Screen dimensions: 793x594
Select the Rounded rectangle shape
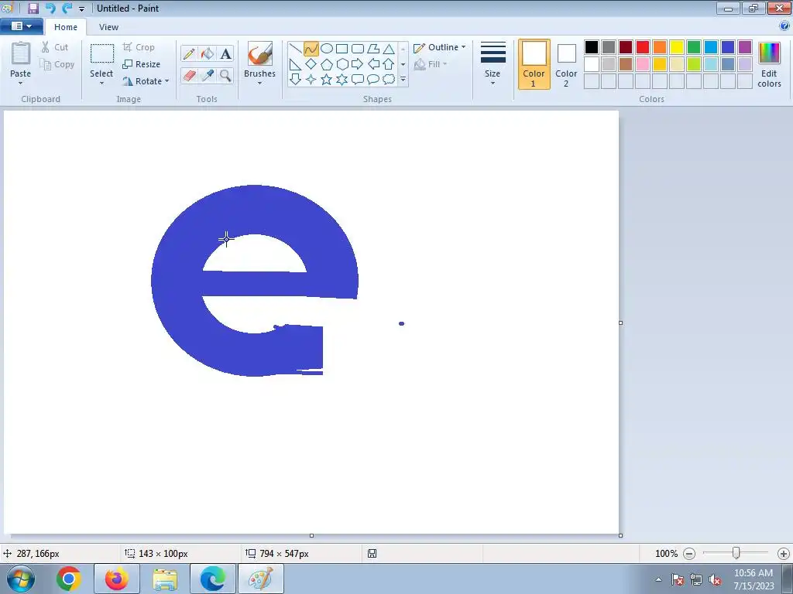pyautogui.click(x=358, y=49)
